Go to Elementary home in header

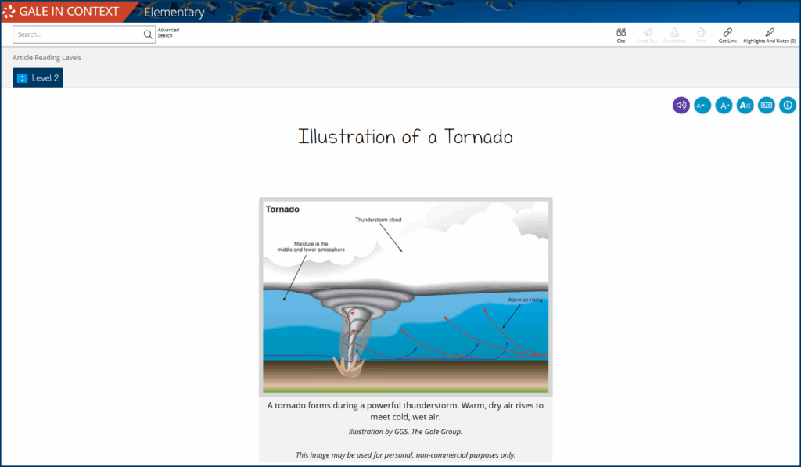click(174, 12)
